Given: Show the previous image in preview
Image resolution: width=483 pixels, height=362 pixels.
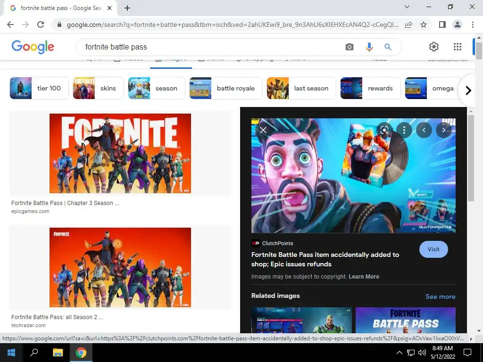Looking at the screenshot, I should click(x=424, y=130).
